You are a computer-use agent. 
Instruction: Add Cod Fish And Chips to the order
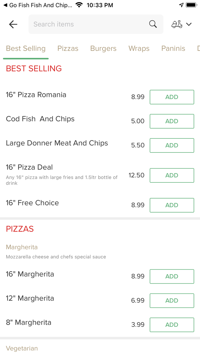coord(172,121)
